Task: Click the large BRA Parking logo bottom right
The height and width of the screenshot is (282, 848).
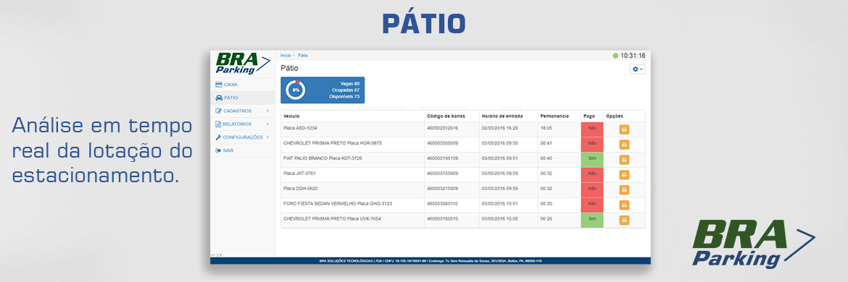Action: (755, 244)
